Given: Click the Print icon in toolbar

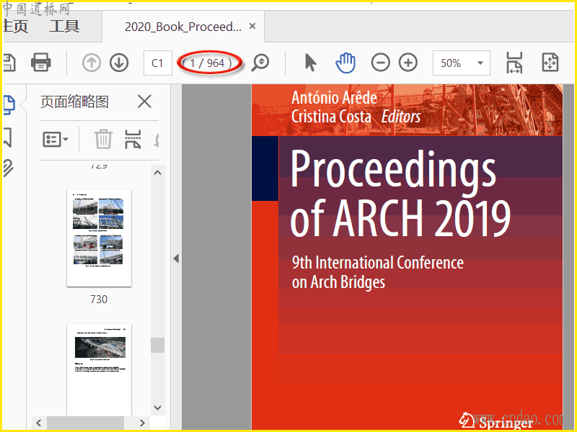Looking at the screenshot, I should point(41,63).
